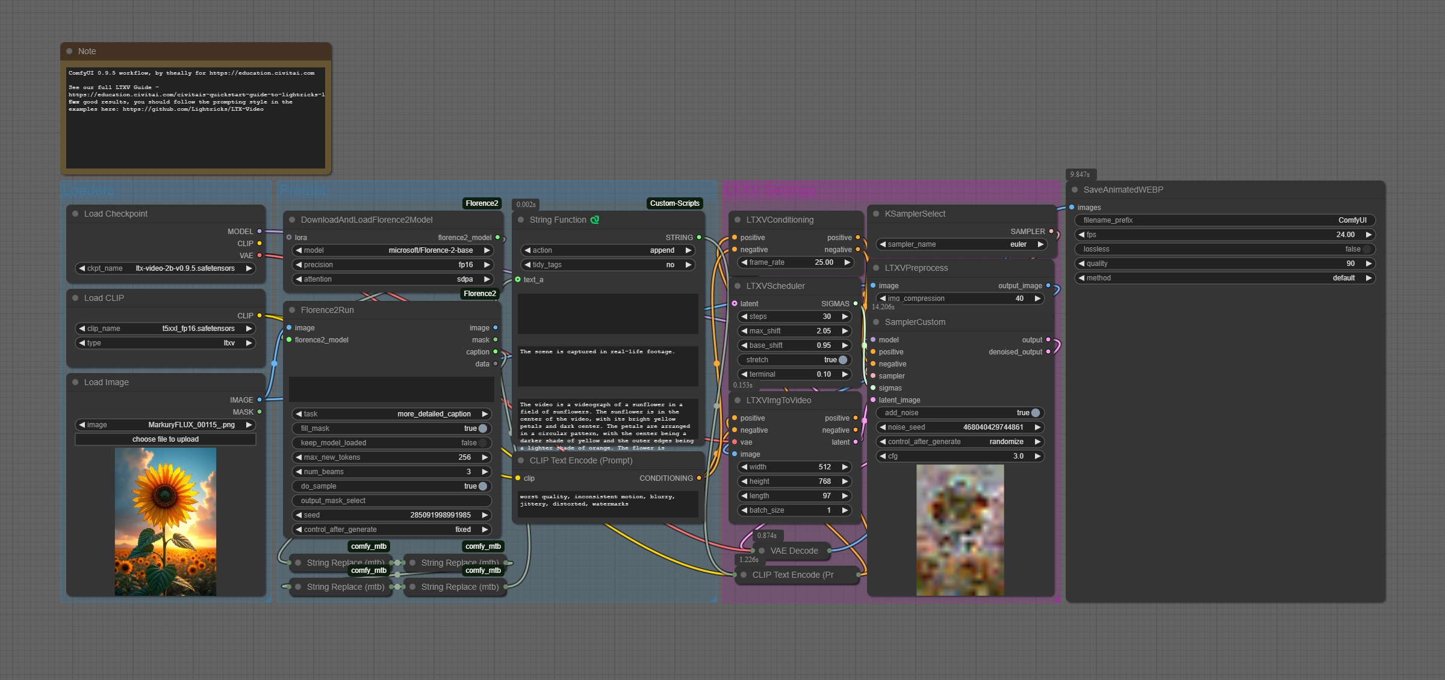Toggle the stretch option in LTXVScheduler

click(842, 360)
